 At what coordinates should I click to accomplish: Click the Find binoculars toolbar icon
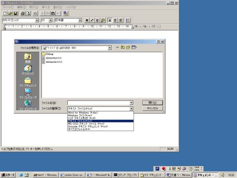coord(35,13)
